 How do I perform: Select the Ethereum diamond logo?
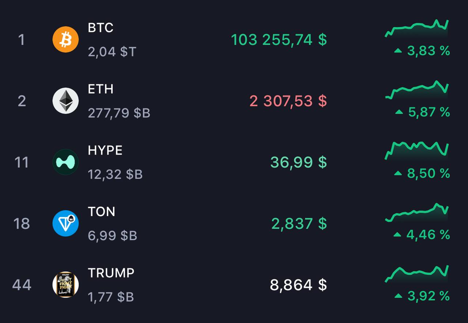tap(65, 101)
